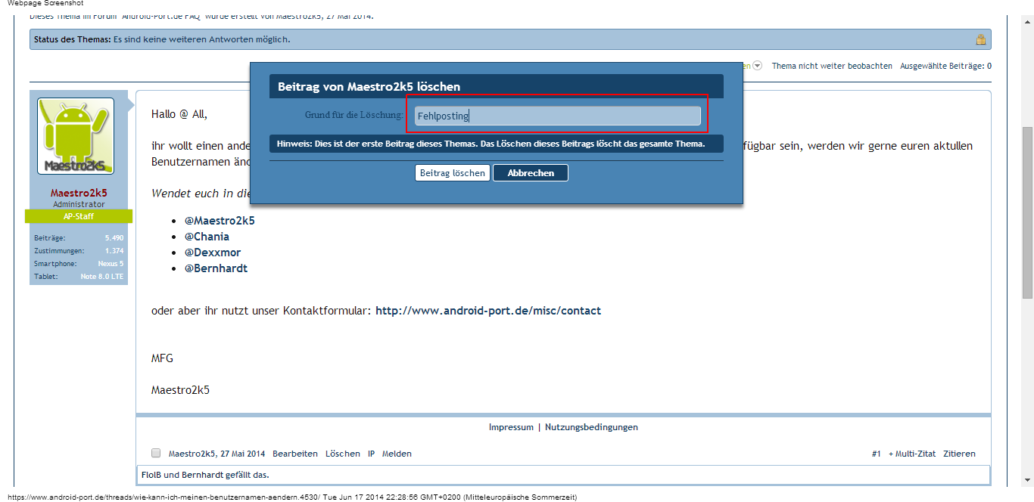Click 'Bearbeiten' below the post

coord(295,454)
